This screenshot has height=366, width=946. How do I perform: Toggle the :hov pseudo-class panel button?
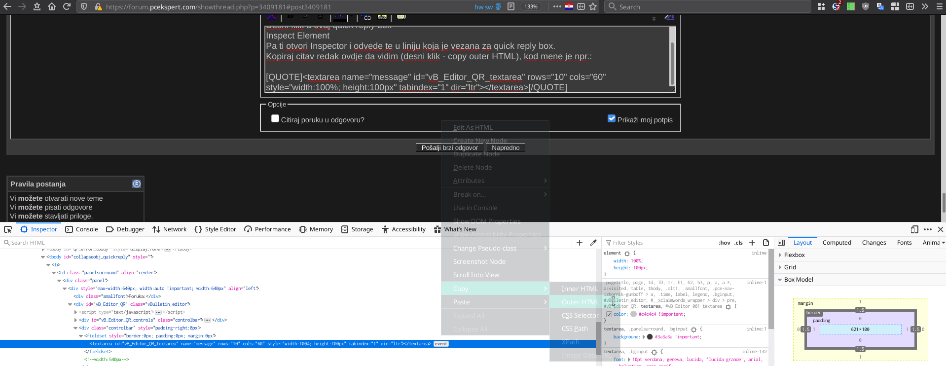(x=724, y=243)
